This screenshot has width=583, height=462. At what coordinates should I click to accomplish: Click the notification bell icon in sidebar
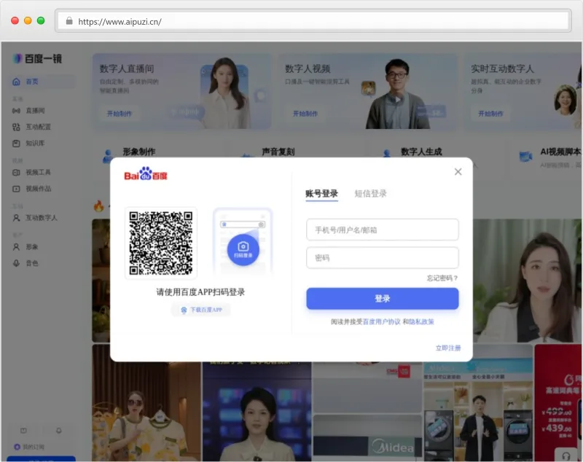click(59, 431)
